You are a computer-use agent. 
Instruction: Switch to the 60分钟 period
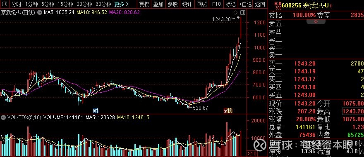[x=103, y=4]
